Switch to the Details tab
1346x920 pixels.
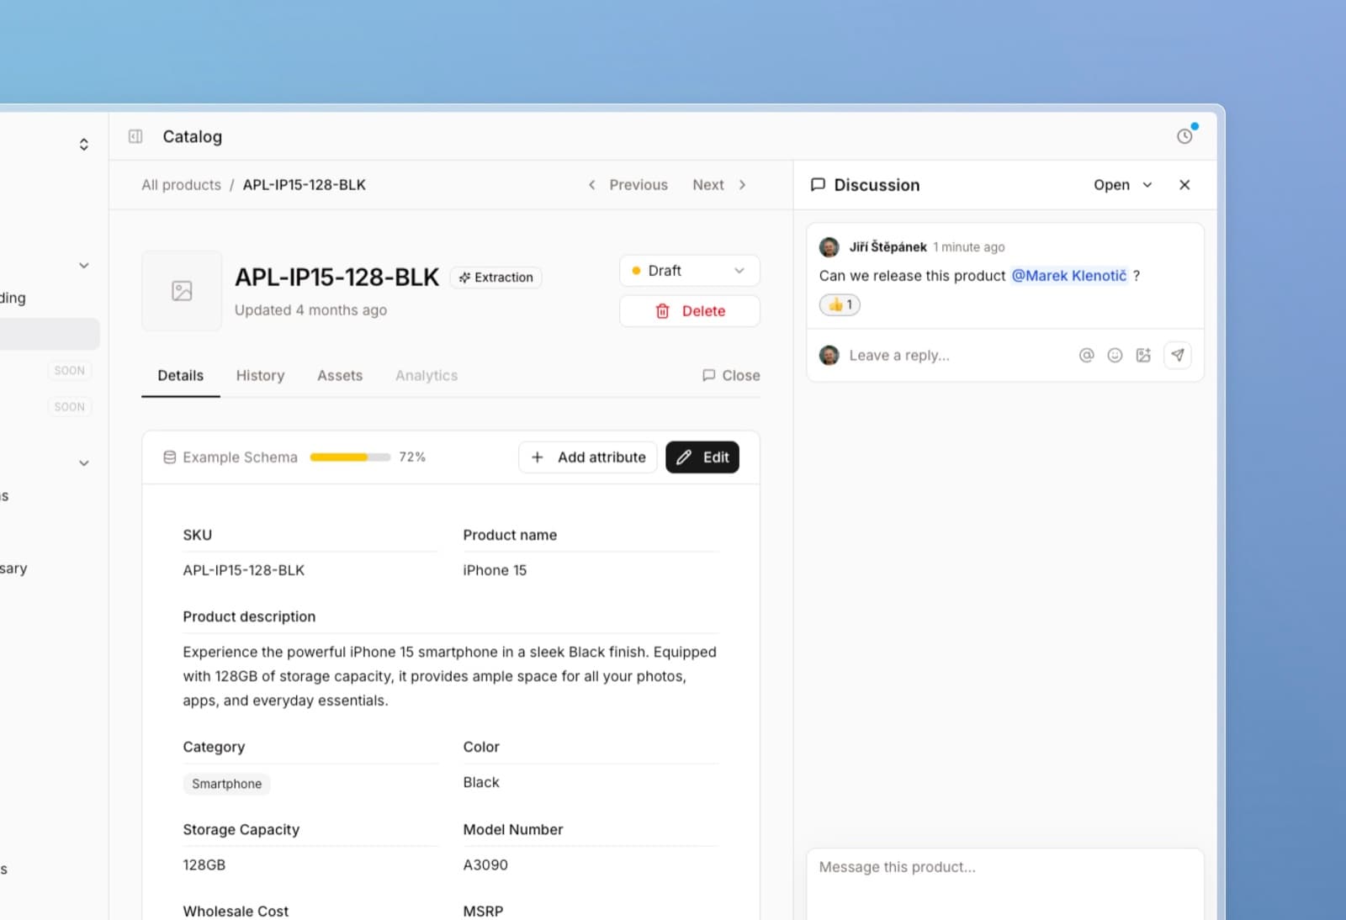[181, 376]
